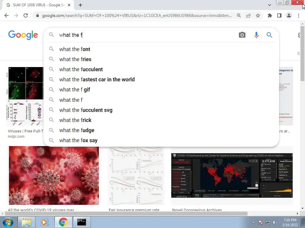Image resolution: width=305 pixels, height=228 pixels.
Task: Launch Windows Media Player from taskbar
Action: pos(45,222)
